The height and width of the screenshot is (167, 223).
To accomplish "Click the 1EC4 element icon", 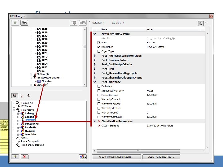I will click(x=39, y=64).
